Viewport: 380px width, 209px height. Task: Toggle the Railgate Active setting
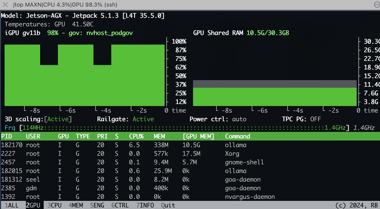pos(143,119)
